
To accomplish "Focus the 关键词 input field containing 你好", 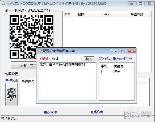I will click(x=67, y=59).
